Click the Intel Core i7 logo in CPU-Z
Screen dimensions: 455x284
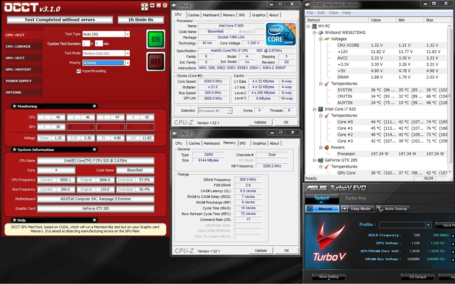[281, 34]
